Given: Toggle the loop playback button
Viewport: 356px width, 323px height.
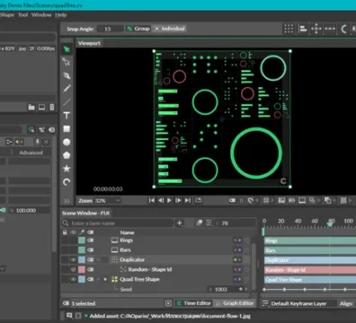Looking at the screenshot, I should [x=199, y=200].
